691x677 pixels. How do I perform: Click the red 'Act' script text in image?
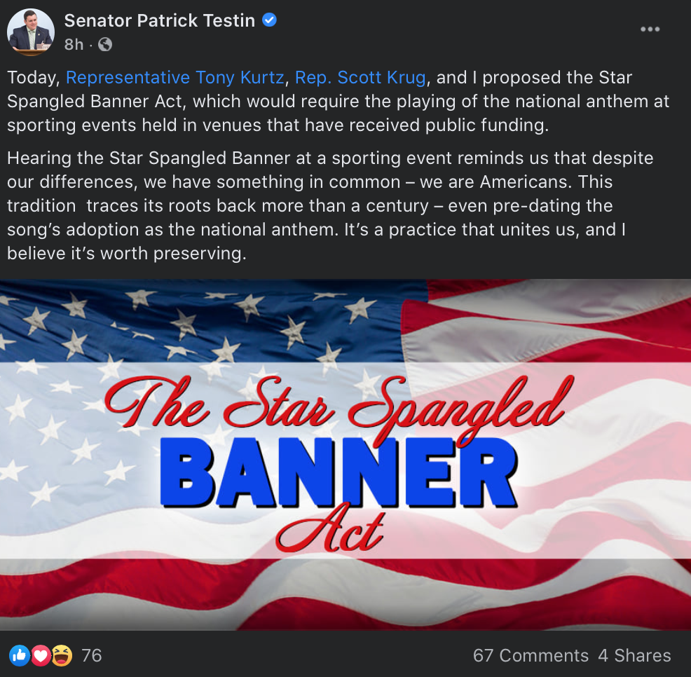(x=329, y=533)
